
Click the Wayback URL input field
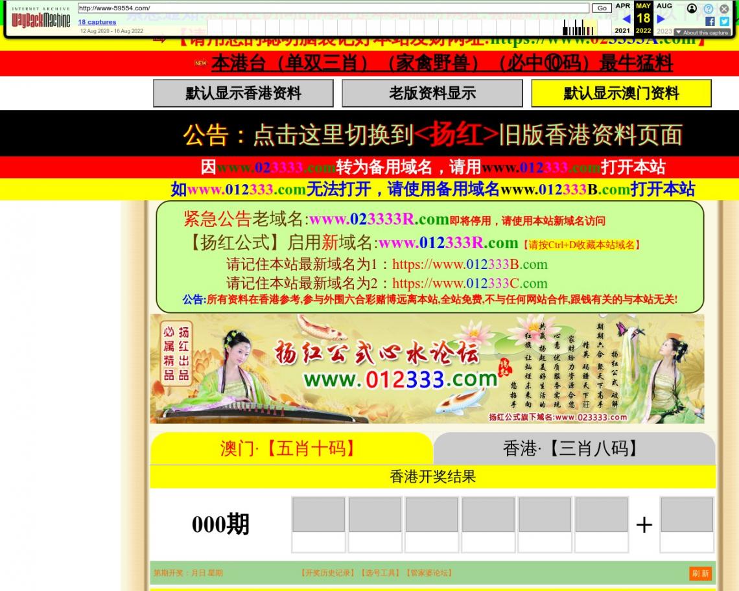pyautogui.click(x=333, y=8)
